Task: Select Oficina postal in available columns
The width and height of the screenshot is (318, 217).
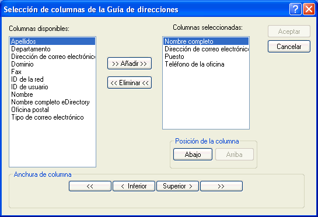Action: tap(53, 110)
